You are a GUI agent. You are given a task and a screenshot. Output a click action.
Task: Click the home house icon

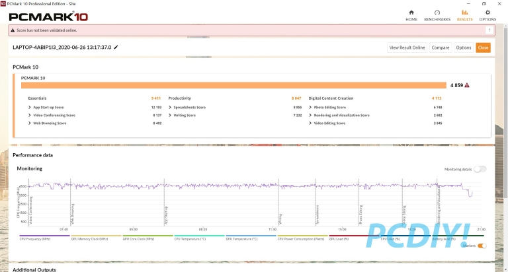(411, 13)
